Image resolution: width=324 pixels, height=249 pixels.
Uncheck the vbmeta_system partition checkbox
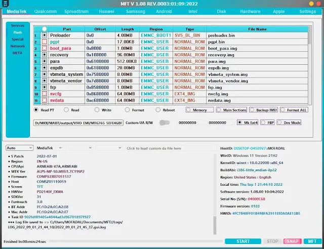pos(44,74)
